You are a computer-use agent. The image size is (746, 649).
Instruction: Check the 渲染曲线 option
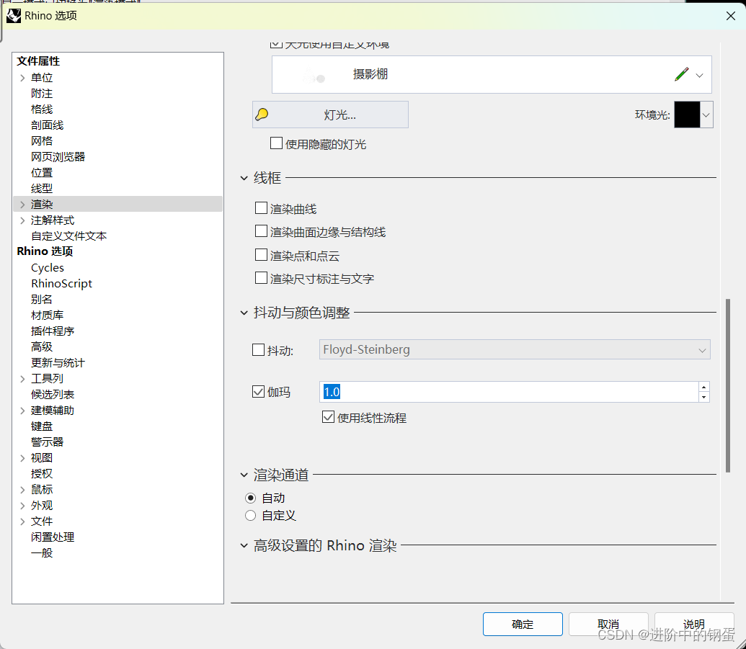pyautogui.click(x=261, y=208)
